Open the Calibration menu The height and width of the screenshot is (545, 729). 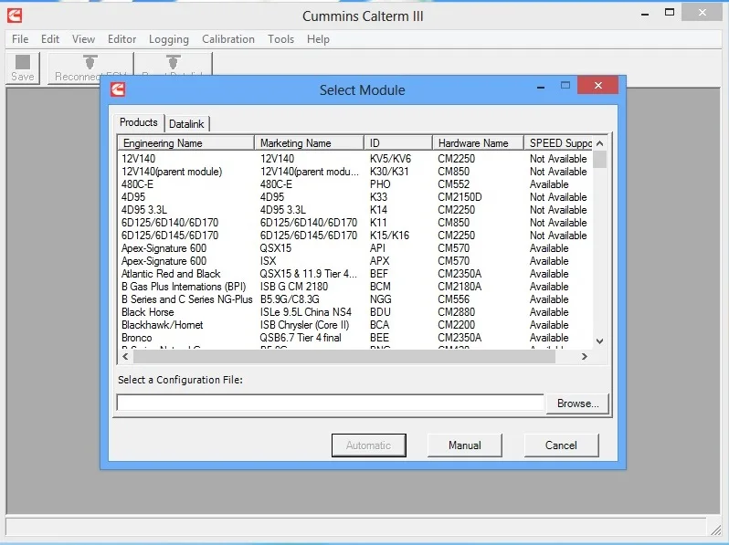pos(228,39)
